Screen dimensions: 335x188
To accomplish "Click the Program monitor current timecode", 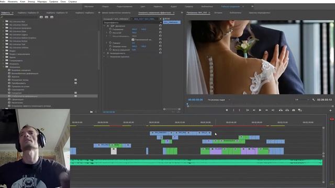I will coord(195,100).
